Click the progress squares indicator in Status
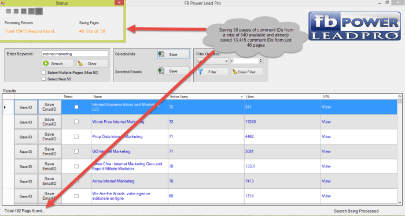405x216 pixels. (24, 12)
